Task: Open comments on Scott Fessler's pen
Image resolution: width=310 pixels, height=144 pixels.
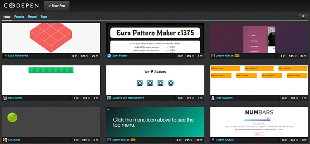Action: 180,56
